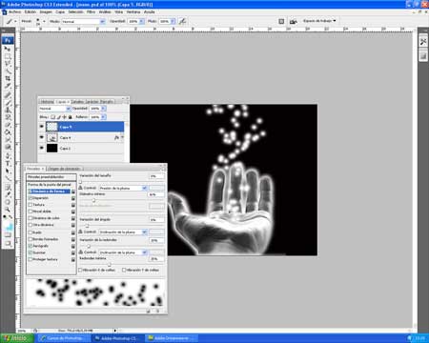
Task: Open the layer effects fx icon on Capa 4
Action: pos(116,137)
